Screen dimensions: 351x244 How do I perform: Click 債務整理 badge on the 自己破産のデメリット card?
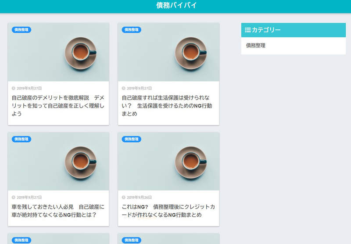pos(21,30)
